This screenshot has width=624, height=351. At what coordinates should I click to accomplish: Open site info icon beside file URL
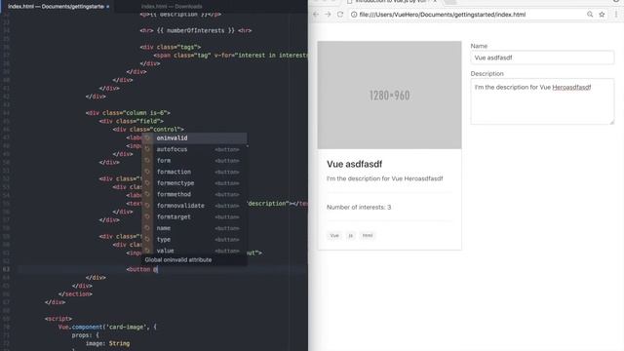[354, 15]
